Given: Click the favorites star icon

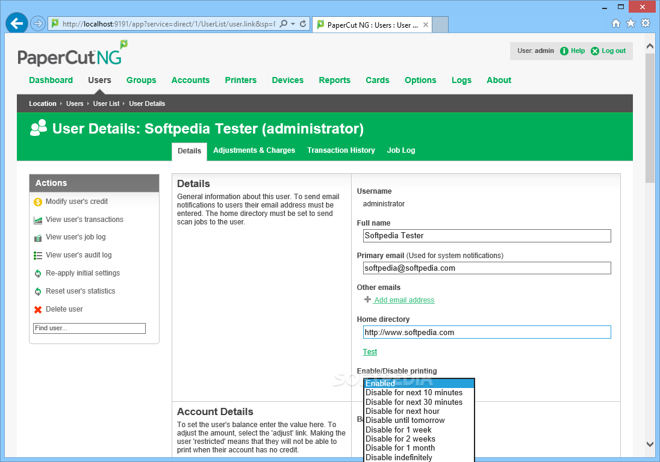Looking at the screenshot, I should coord(630,23).
